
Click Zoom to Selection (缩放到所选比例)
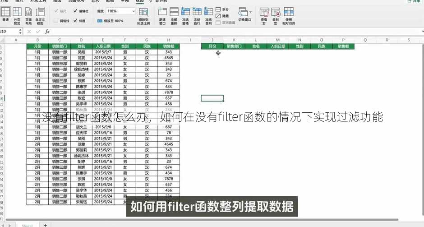pos(143,16)
